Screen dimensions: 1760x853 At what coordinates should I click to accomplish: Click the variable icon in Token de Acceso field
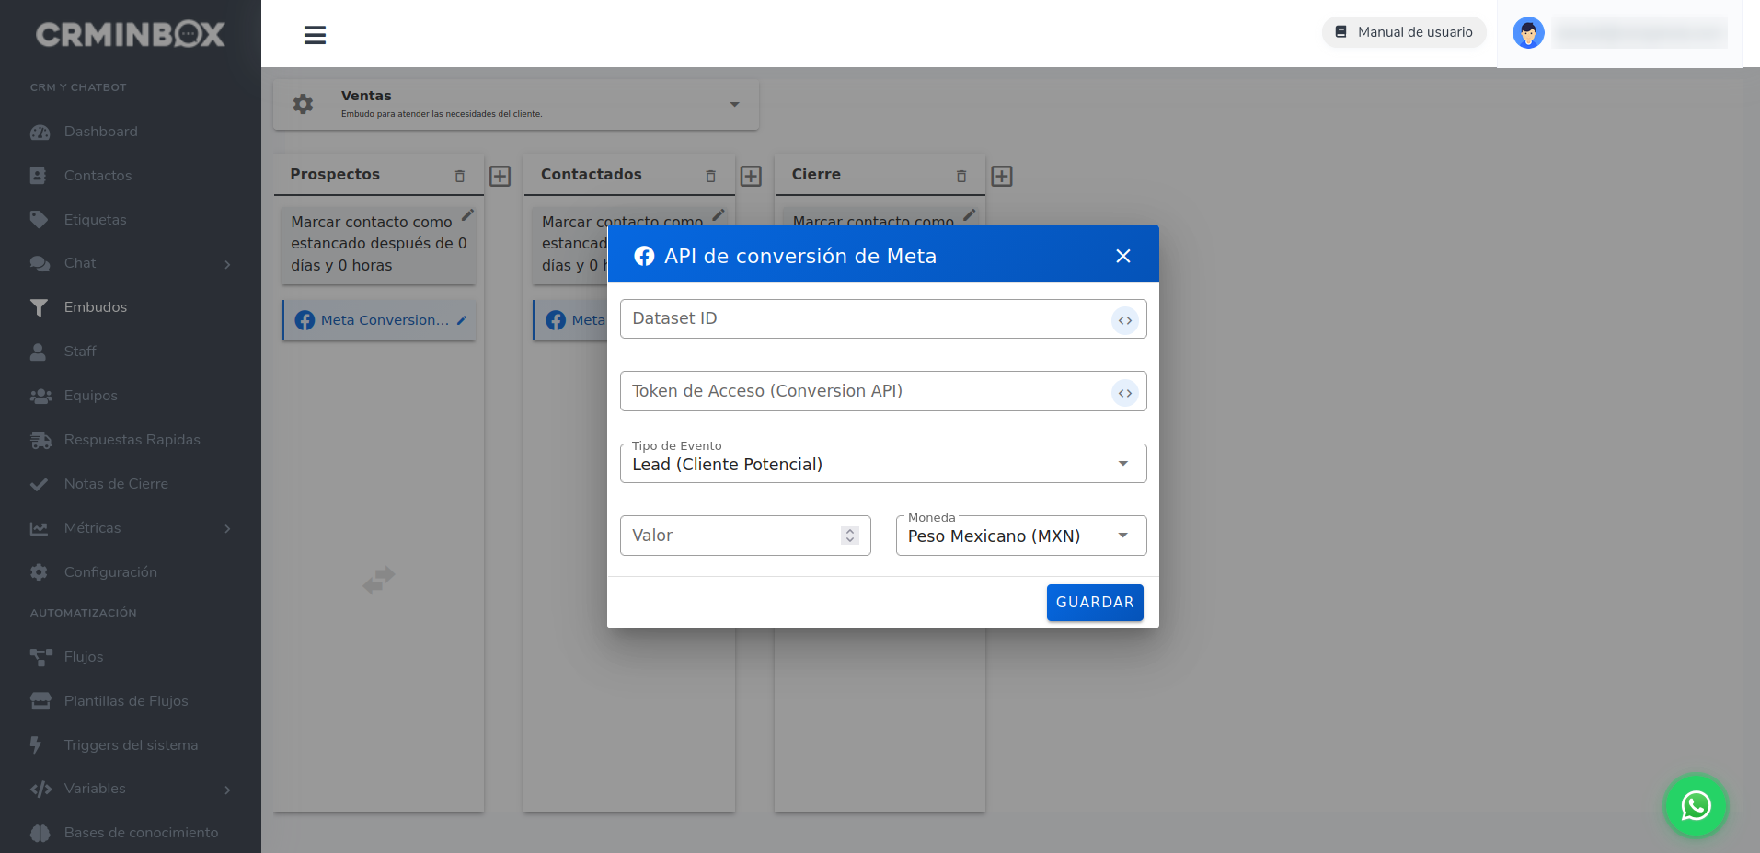click(x=1124, y=393)
